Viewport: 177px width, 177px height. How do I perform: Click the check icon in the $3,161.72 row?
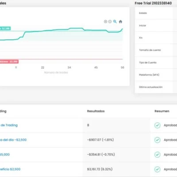[x=158, y=169]
